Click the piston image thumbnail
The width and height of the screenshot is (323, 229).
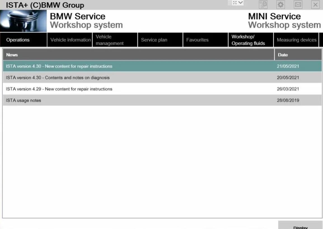click(x=23, y=21)
